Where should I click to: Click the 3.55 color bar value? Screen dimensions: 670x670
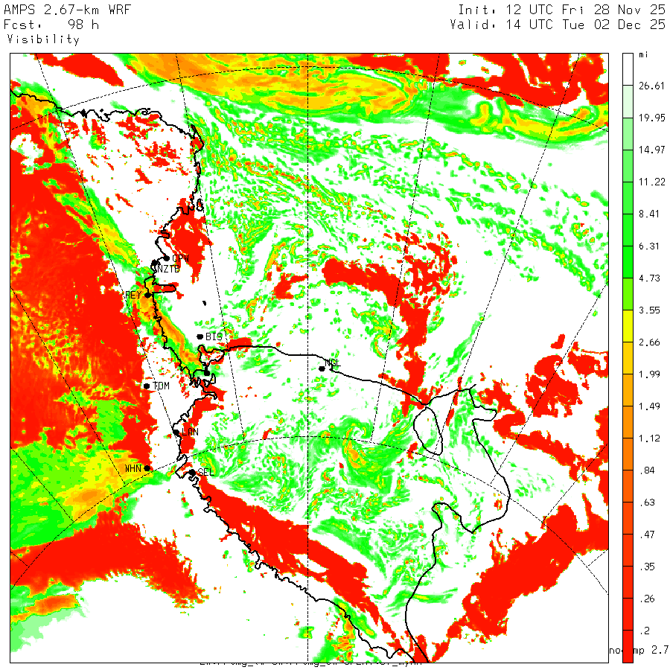[x=649, y=310]
